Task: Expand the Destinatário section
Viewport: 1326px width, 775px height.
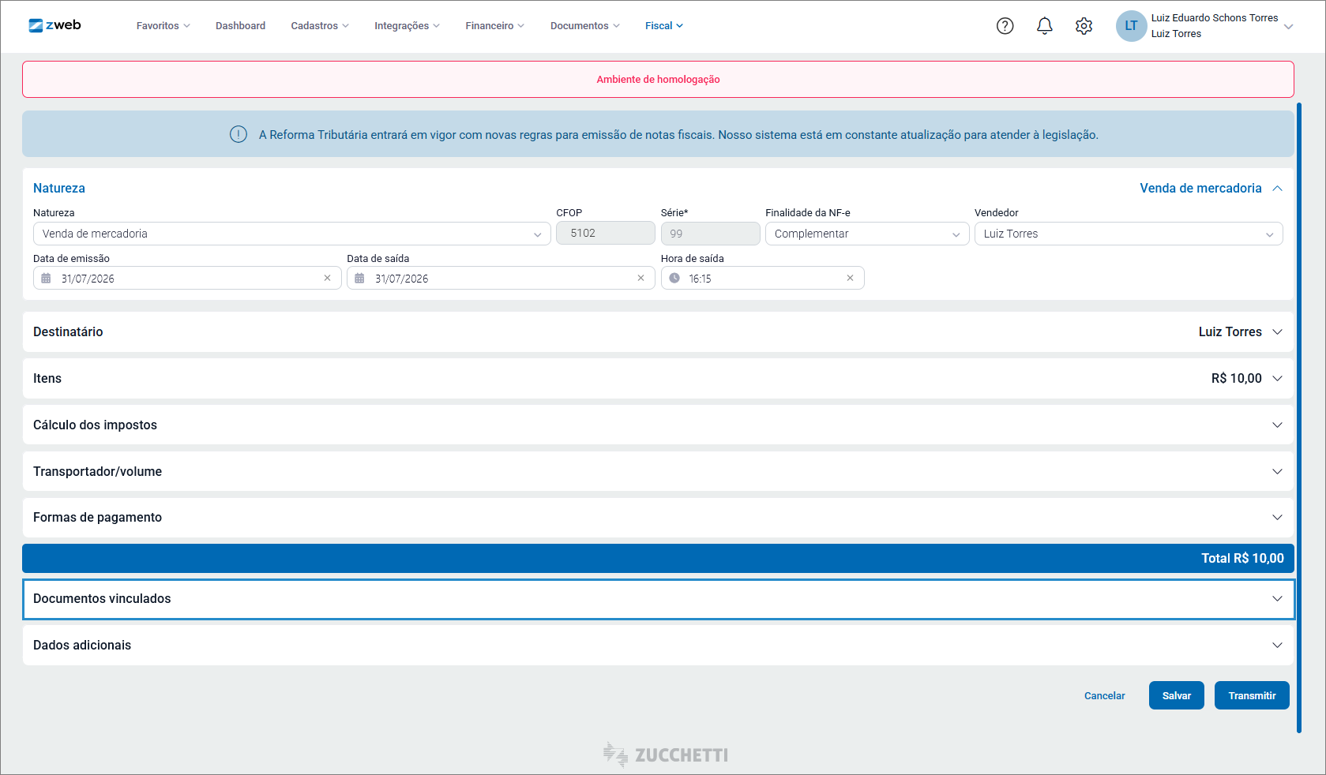Action: 658,331
